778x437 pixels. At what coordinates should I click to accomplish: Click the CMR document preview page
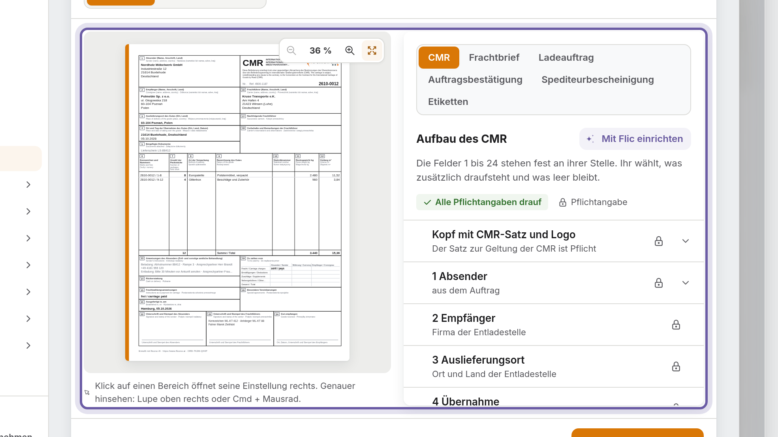237,202
